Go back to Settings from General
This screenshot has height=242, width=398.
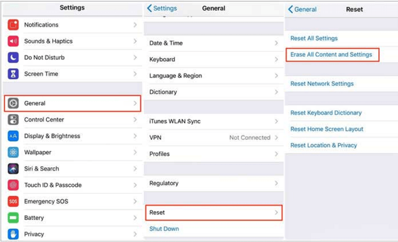162,8
